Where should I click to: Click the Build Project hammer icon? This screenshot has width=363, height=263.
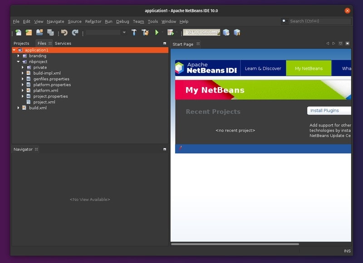[134, 32]
